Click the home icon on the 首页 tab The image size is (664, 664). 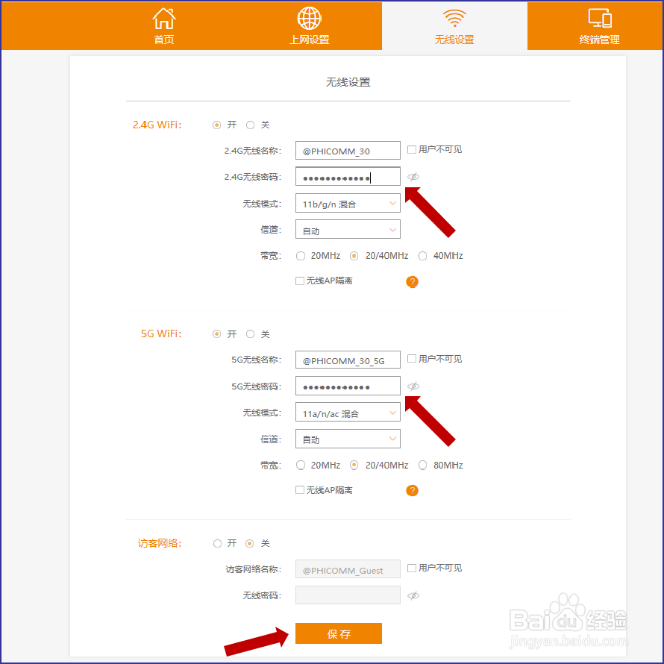click(x=163, y=17)
